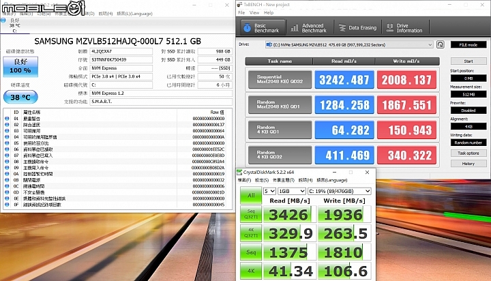Click the CrystalDiskMark title bar app icon
The width and height of the screenshot is (491, 281).
tap(239, 172)
